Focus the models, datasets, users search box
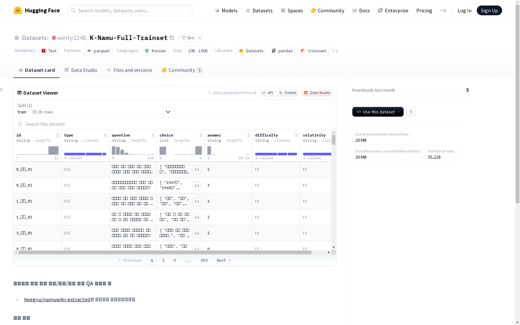520x325 pixels. pyautogui.click(x=130, y=10)
